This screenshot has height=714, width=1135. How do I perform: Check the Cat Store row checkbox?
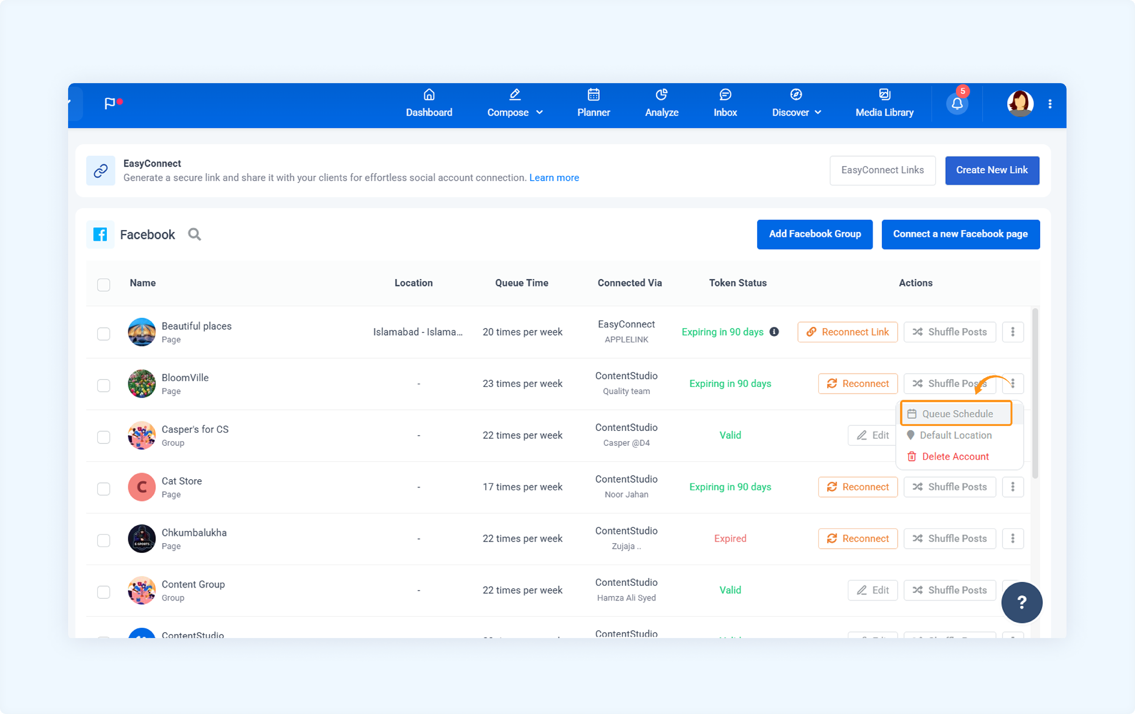[x=104, y=489]
